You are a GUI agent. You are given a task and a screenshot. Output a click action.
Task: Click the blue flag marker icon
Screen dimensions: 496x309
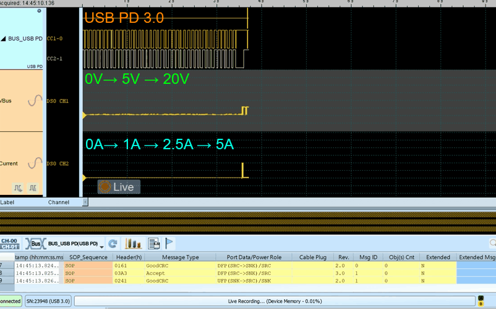click(x=170, y=244)
